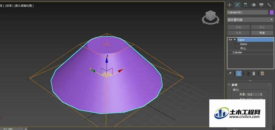Click the blue Z axis gizmo arrow
This screenshot has height=130, width=275.
106,59
